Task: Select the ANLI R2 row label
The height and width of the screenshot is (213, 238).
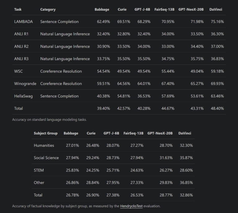Action: coord(21,46)
